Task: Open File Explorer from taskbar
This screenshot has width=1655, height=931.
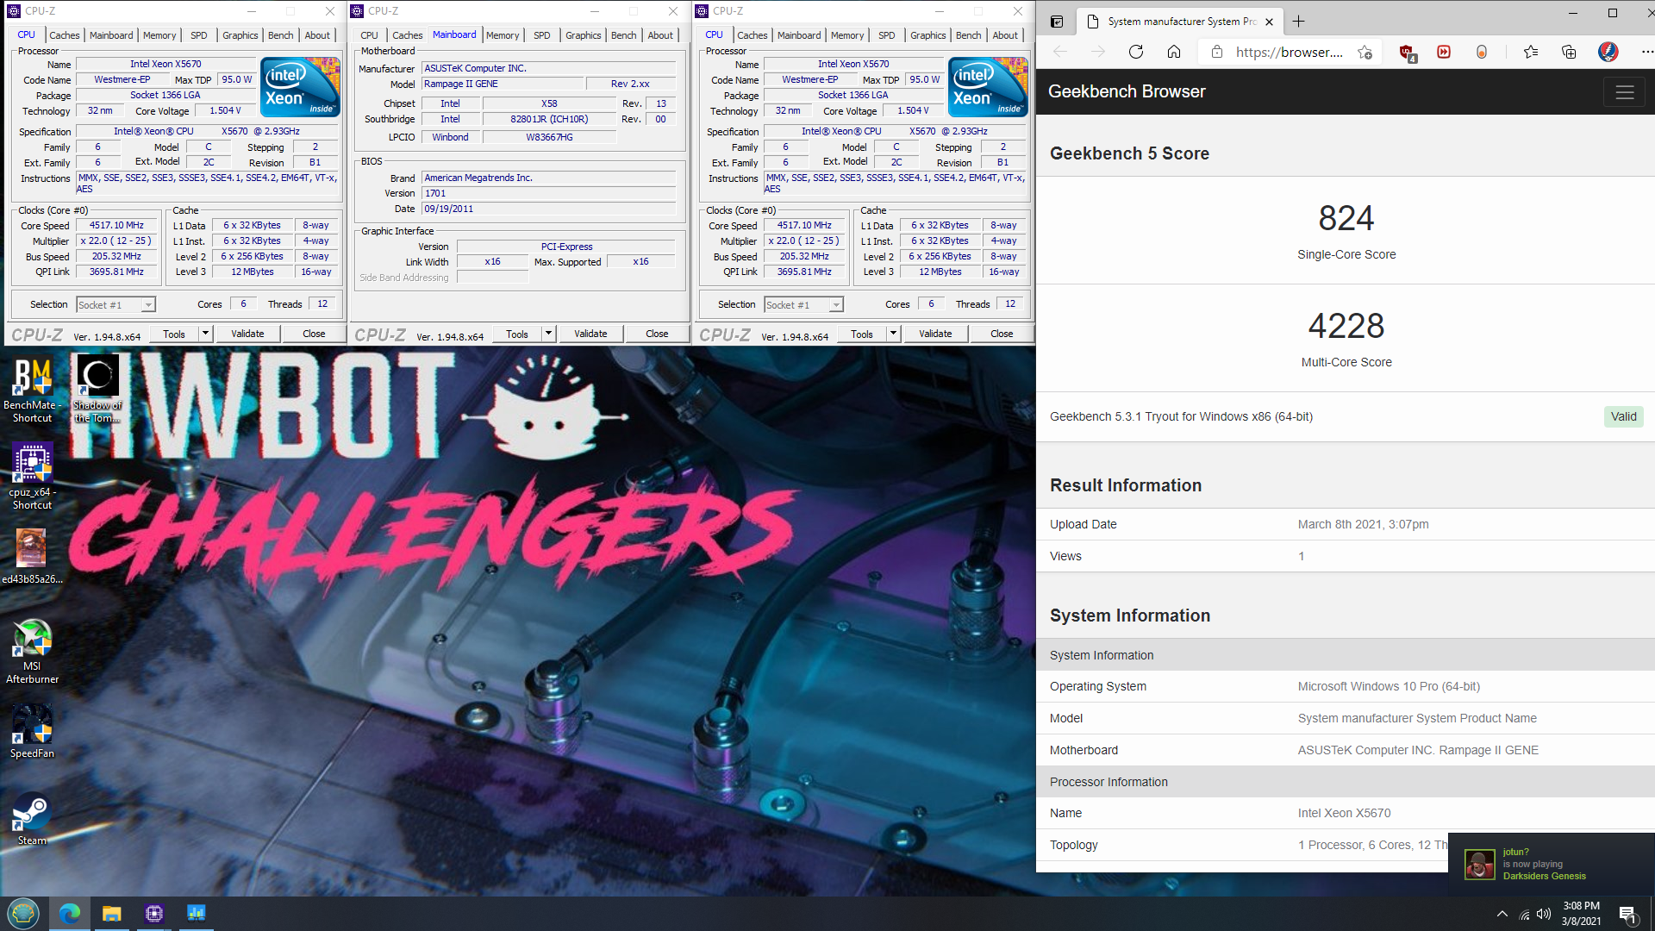Action: (x=112, y=913)
